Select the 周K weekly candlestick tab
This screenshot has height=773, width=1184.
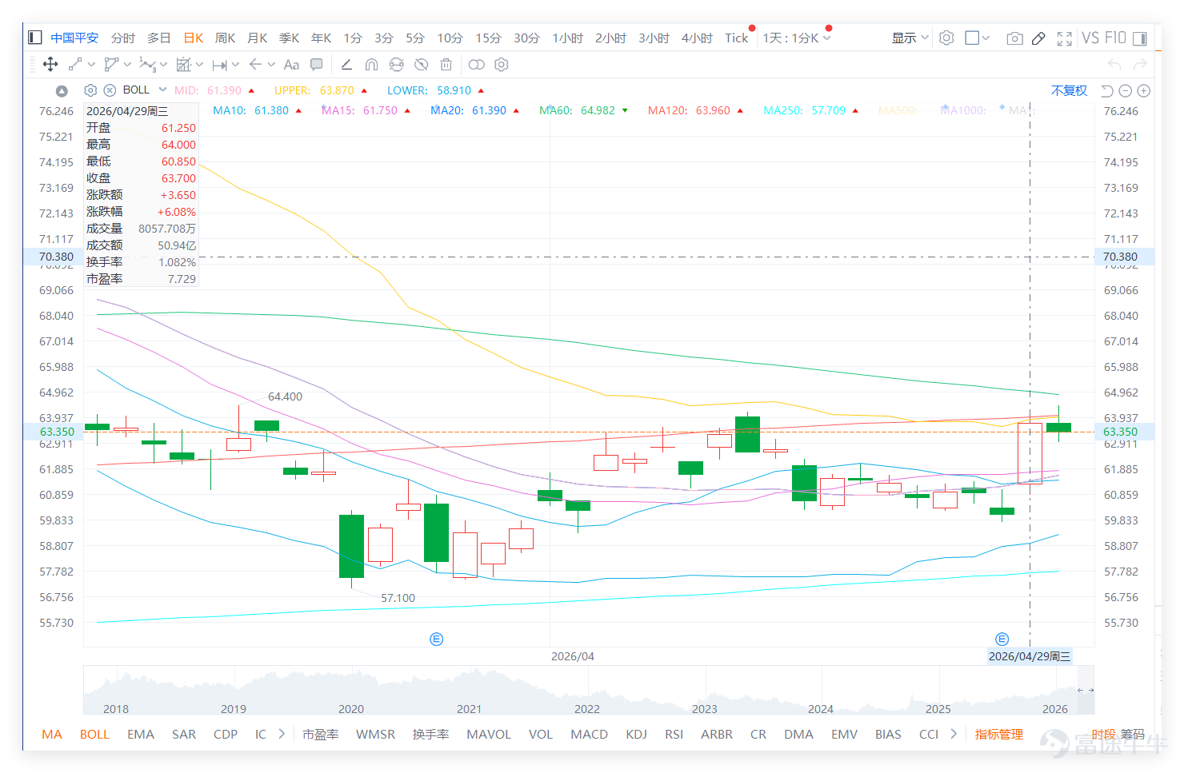[226, 38]
